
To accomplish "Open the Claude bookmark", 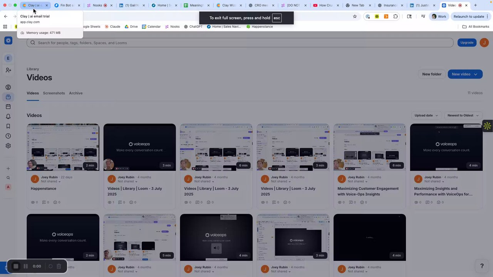I will pyautogui.click(x=112, y=27).
